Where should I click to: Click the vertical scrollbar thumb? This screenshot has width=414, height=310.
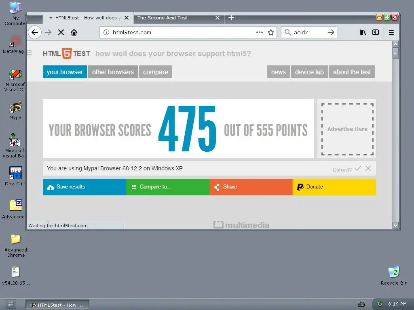[x=395, y=54]
